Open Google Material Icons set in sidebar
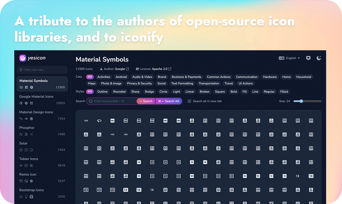Image resolution: width=342 pixels, height=204 pixels. (x=42, y=100)
